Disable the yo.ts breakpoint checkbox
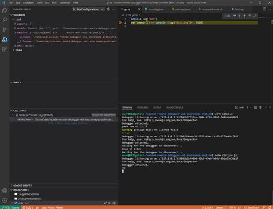This screenshot has width=273, height=209. point(16,203)
